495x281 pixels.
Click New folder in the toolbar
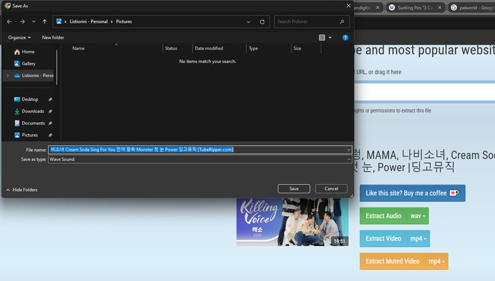[53, 38]
